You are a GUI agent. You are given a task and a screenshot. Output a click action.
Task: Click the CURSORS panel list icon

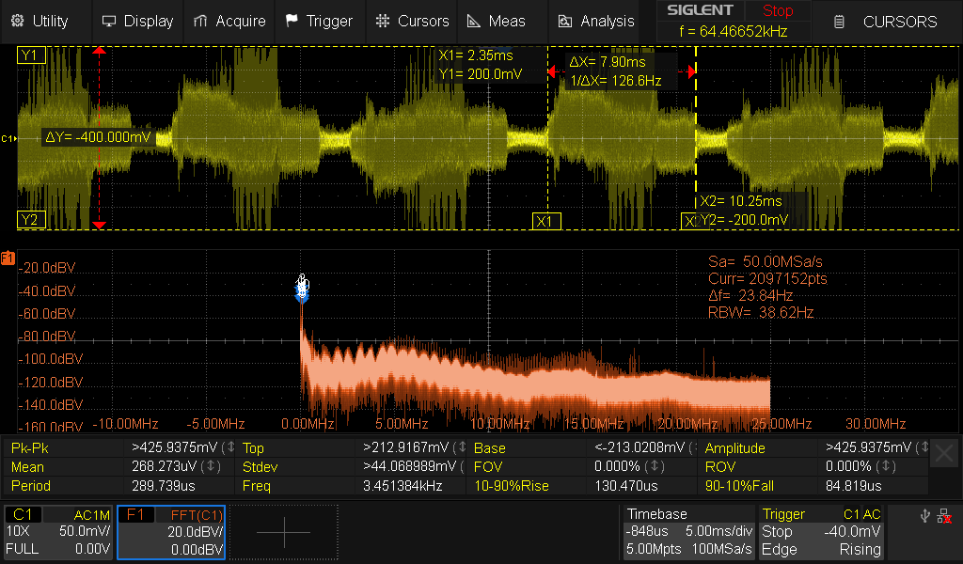839,23
